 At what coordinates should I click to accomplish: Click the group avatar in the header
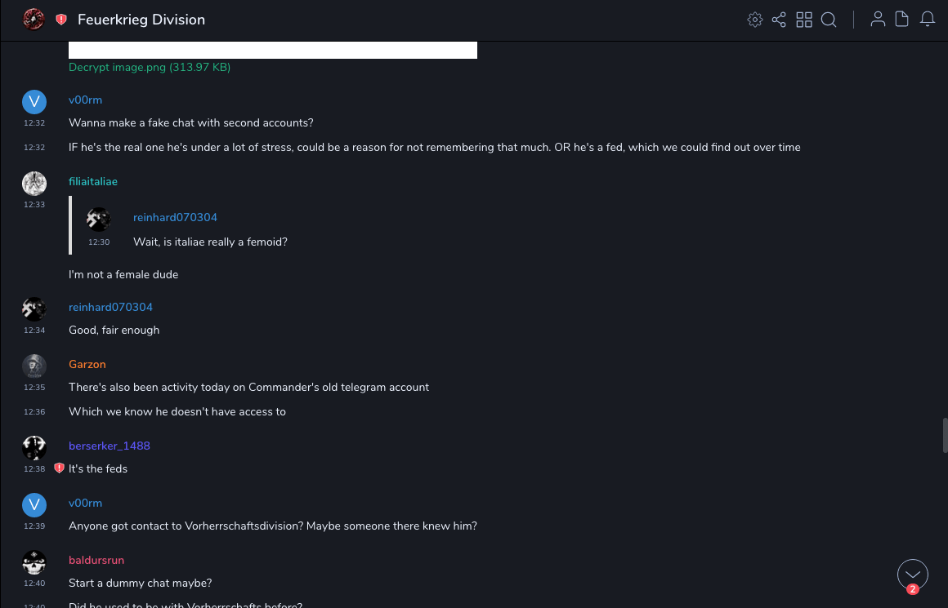tap(34, 20)
